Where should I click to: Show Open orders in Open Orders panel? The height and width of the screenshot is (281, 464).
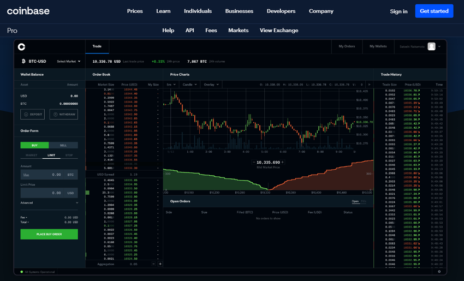click(x=355, y=201)
